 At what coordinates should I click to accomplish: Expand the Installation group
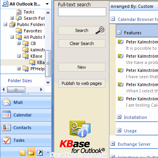tap(119, 117)
